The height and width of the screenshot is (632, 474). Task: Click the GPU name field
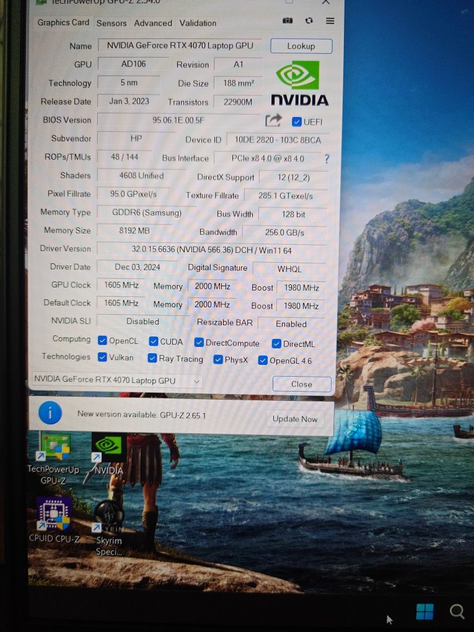coord(180,46)
